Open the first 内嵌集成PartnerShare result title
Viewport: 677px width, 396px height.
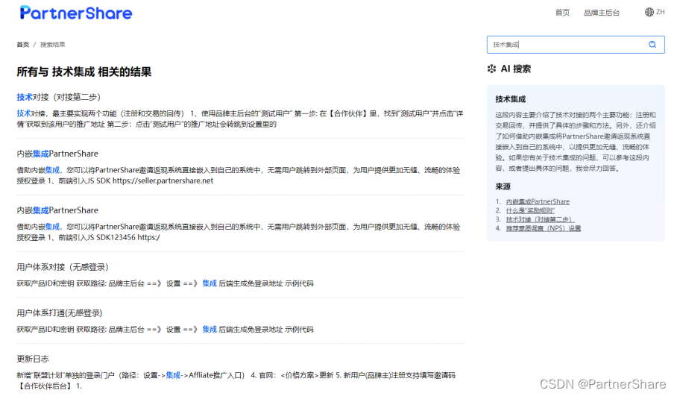point(57,154)
